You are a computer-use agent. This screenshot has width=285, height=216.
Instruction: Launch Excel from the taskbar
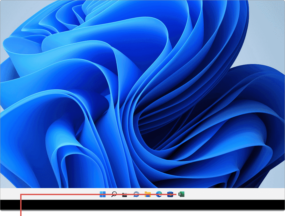181,194
